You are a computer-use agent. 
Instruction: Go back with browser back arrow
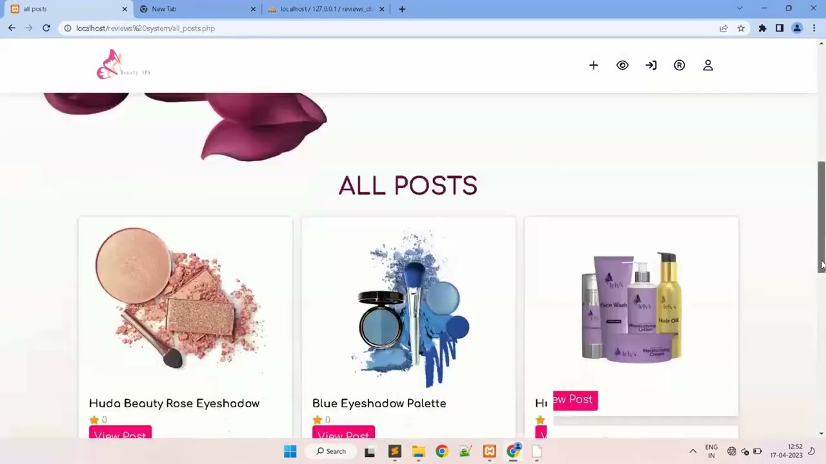coord(12,28)
